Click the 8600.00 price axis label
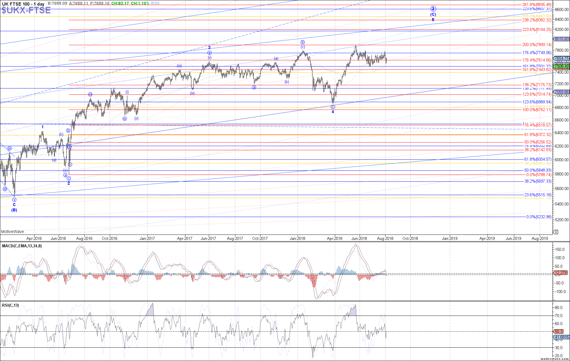The image size is (570, 361). click(x=562, y=10)
